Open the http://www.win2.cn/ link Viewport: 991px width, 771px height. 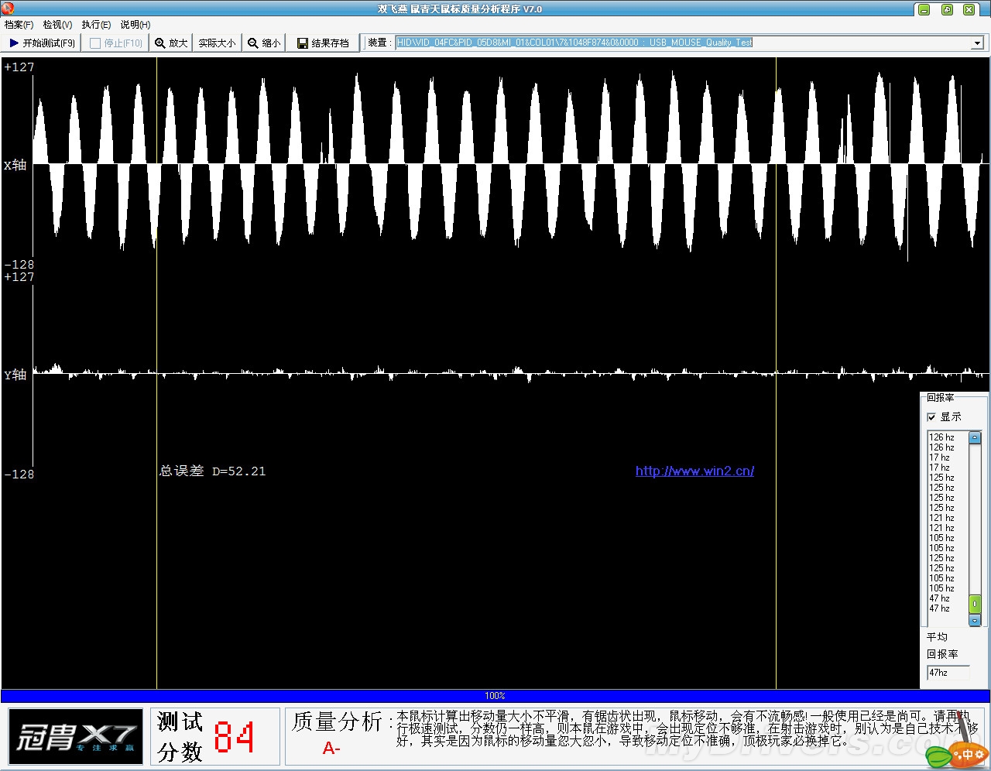[x=694, y=471]
